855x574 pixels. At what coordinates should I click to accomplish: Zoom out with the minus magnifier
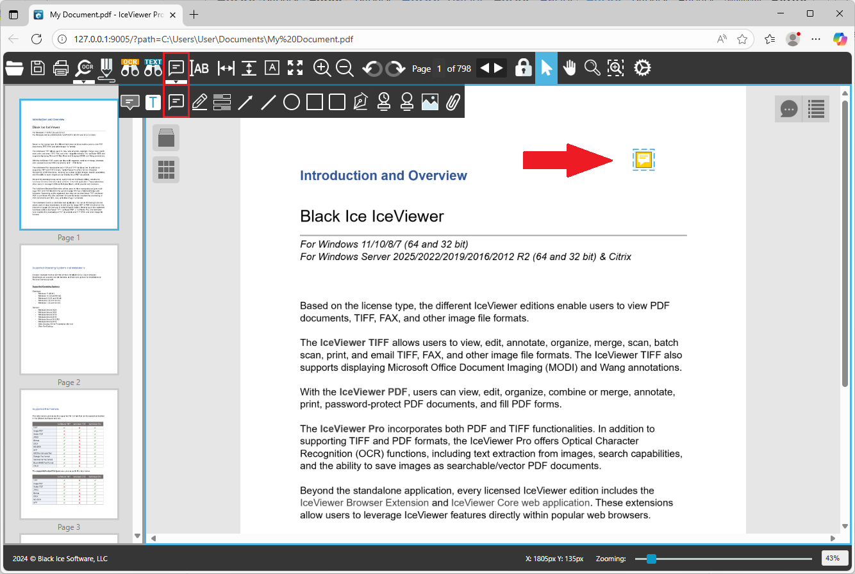tap(345, 68)
